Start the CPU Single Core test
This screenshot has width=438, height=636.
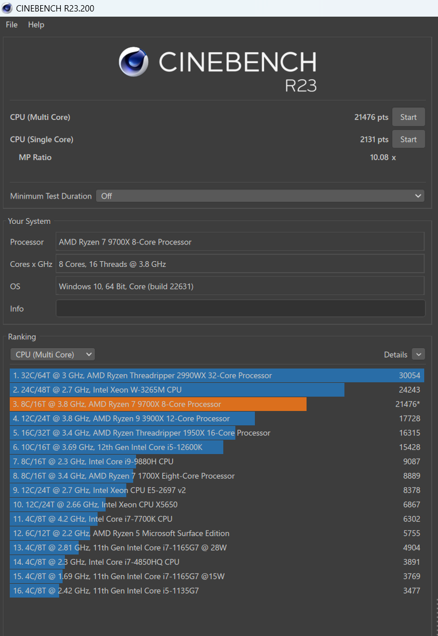(x=408, y=139)
